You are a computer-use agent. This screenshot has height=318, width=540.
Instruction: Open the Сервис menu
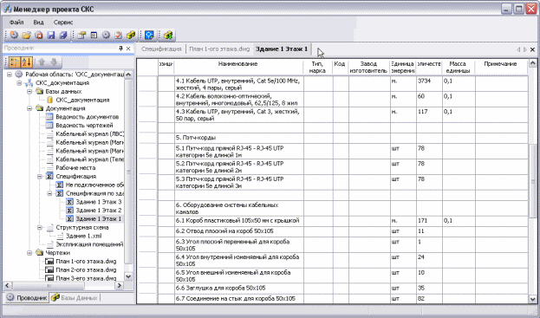pyautogui.click(x=63, y=23)
